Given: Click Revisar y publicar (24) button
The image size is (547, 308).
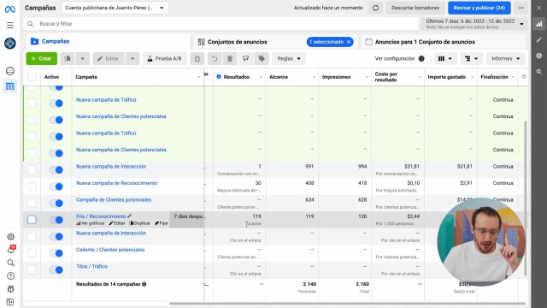Looking at the screenshot, I should click(479, 8).
